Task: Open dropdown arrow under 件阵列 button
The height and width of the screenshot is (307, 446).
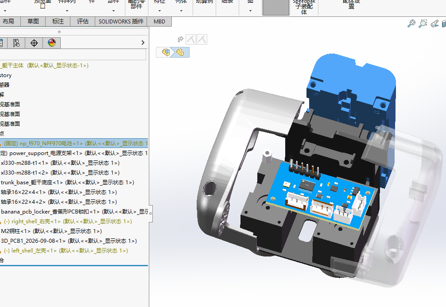Action: pos(67,11)
